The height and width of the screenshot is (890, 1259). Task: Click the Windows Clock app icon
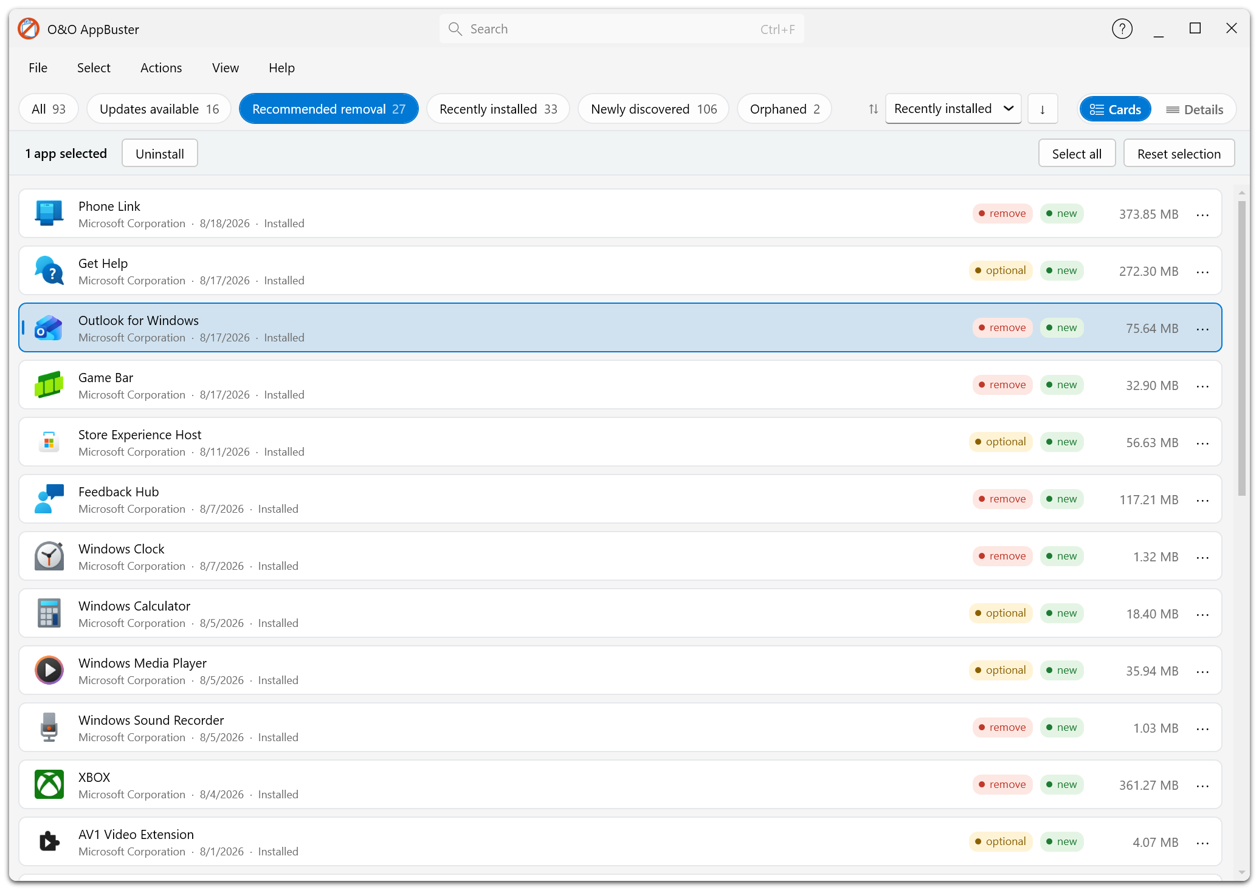49,556
